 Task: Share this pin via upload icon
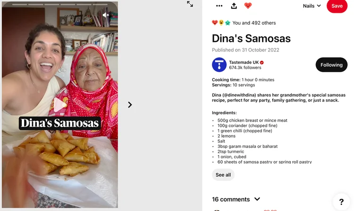pyautogui.click(x=234, y=6)
